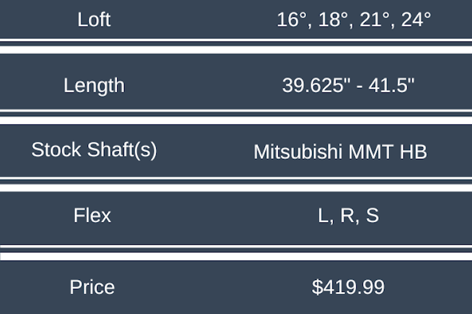Click the white divider below Loft row
The image size is (472, 314).
tap(236, 47)
